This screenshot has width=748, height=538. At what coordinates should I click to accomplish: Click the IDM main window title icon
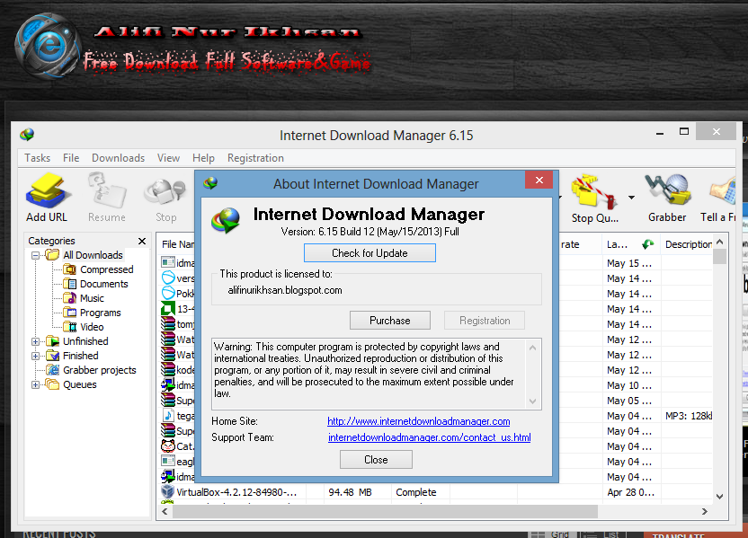tap(27, 135)
